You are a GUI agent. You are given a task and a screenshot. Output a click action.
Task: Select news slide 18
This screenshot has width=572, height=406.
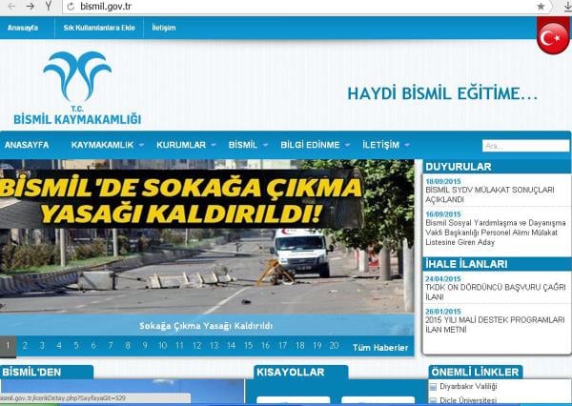[x=300, y=346]
